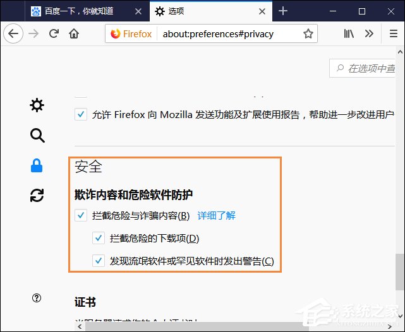Close the 选项 tab
The width and height of the screenshot is (405, 332).
tap(262, 11)
